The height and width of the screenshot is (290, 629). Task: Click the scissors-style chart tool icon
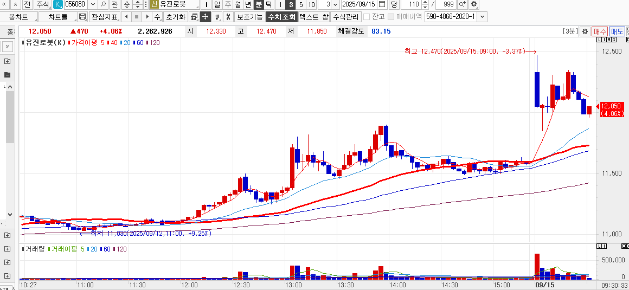(228, 17)
